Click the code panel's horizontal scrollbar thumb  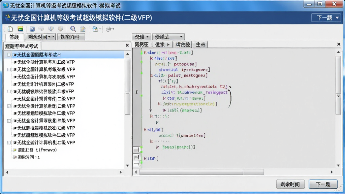(202, 172)
